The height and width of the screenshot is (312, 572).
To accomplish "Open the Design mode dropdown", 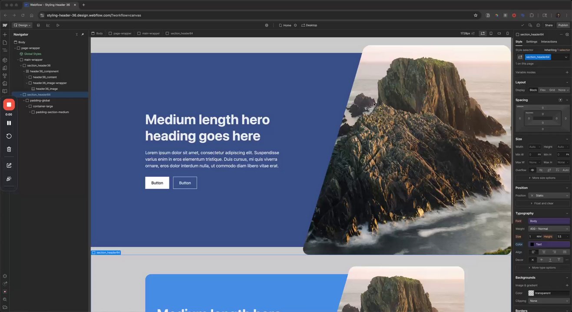I will 22,25.
